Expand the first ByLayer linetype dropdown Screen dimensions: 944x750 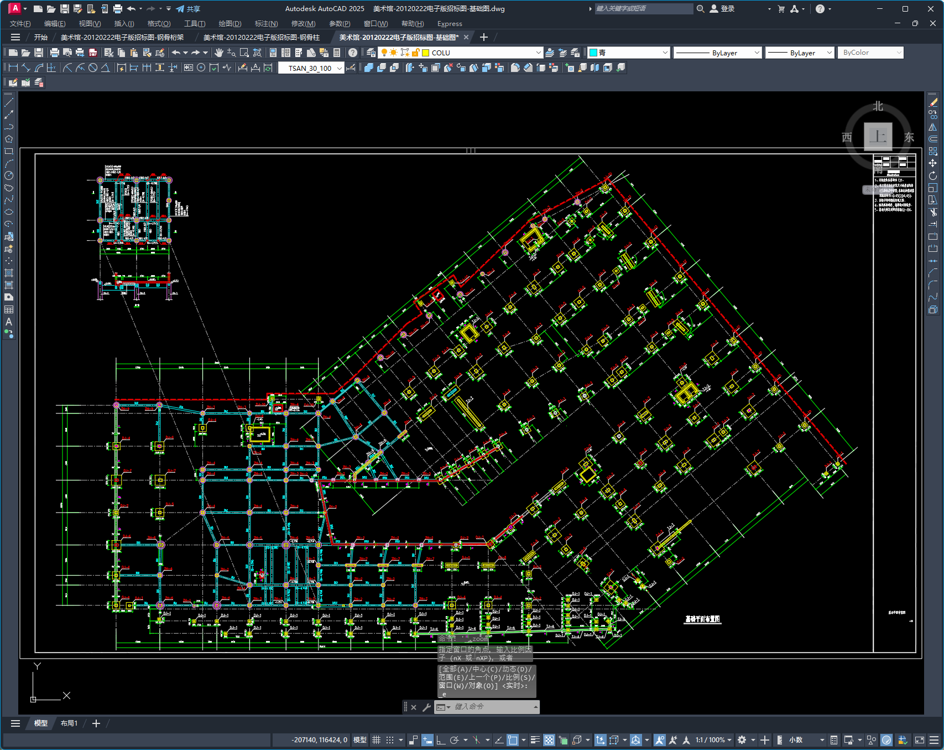tap(757, 53)
